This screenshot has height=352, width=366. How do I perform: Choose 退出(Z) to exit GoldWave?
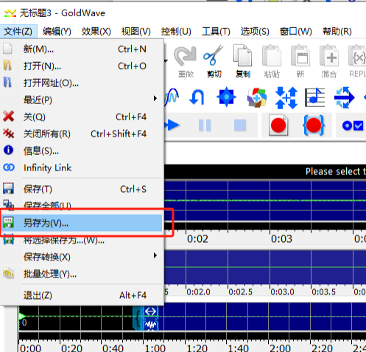point(82,295)
